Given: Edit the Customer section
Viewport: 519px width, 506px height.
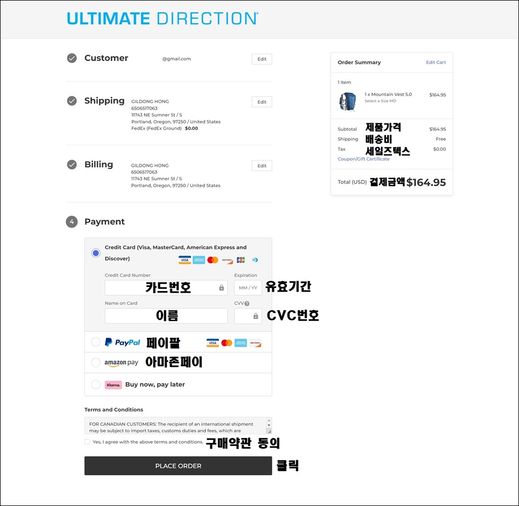Looking at the screenshot, I should click(262, 59).
